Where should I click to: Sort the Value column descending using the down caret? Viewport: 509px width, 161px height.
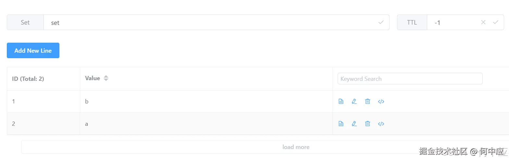click(x=106, y=80)
